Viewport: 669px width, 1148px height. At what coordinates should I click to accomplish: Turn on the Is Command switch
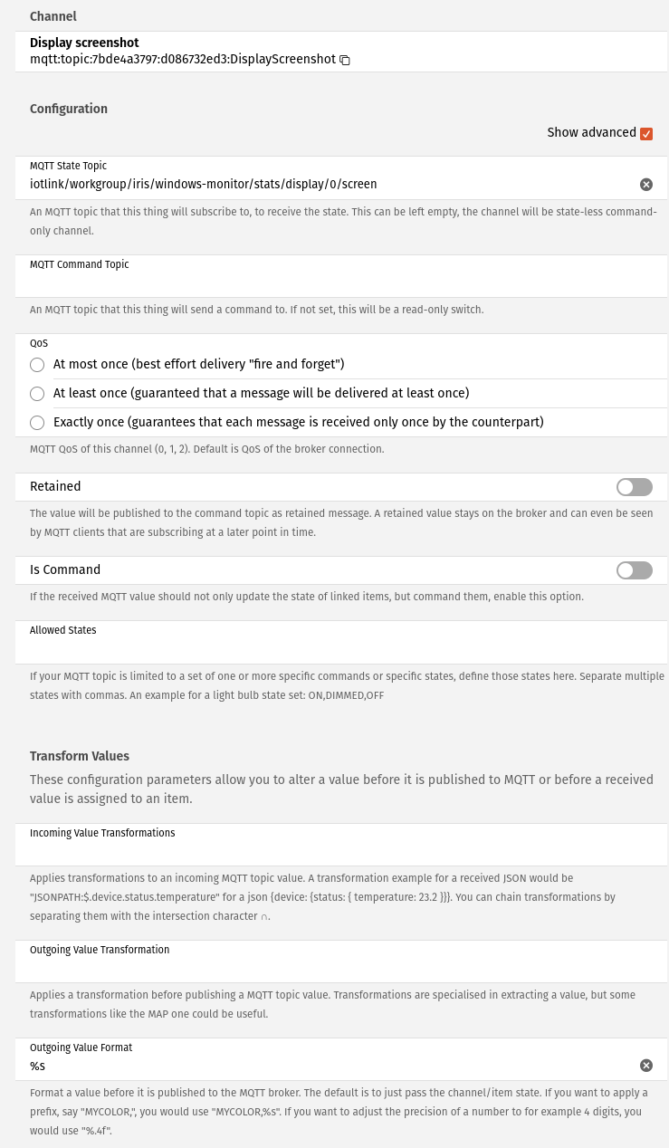(x=634, y=570)
